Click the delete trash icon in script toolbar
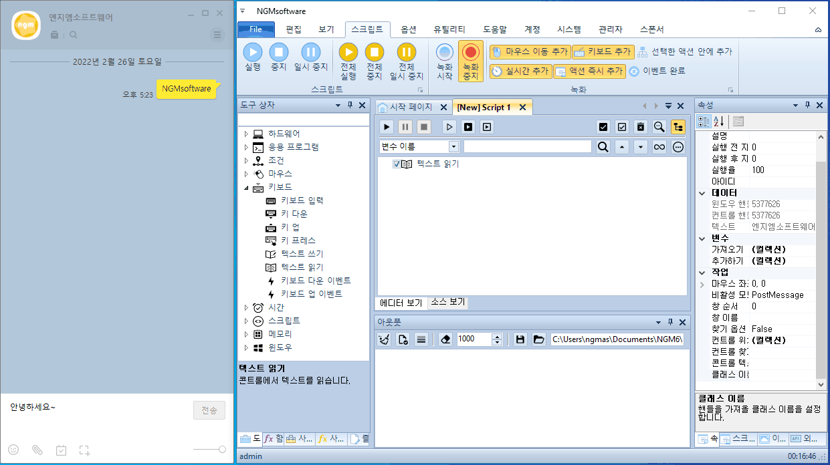This screenshot has width=830, height=465. pyautogui.click(x=641, y=126)
